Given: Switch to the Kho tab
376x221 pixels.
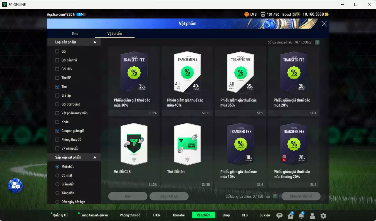Looking at the screenshot, I should pos(75,34).
